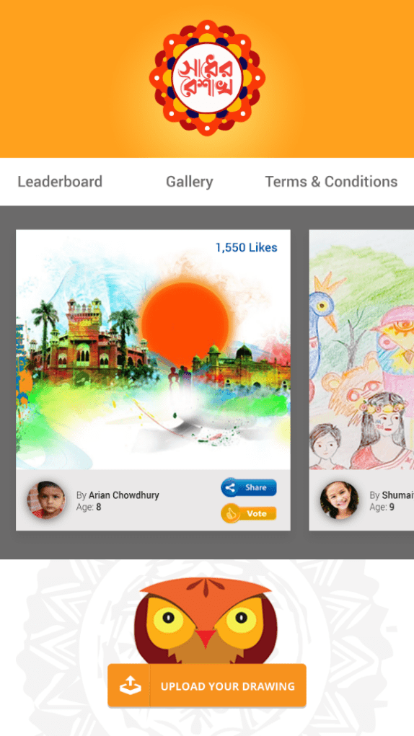Viewport: 414px width, 736px height.
Task: Open the sunset mosque painting thumbnail
Action: click(x=153, y=350)
